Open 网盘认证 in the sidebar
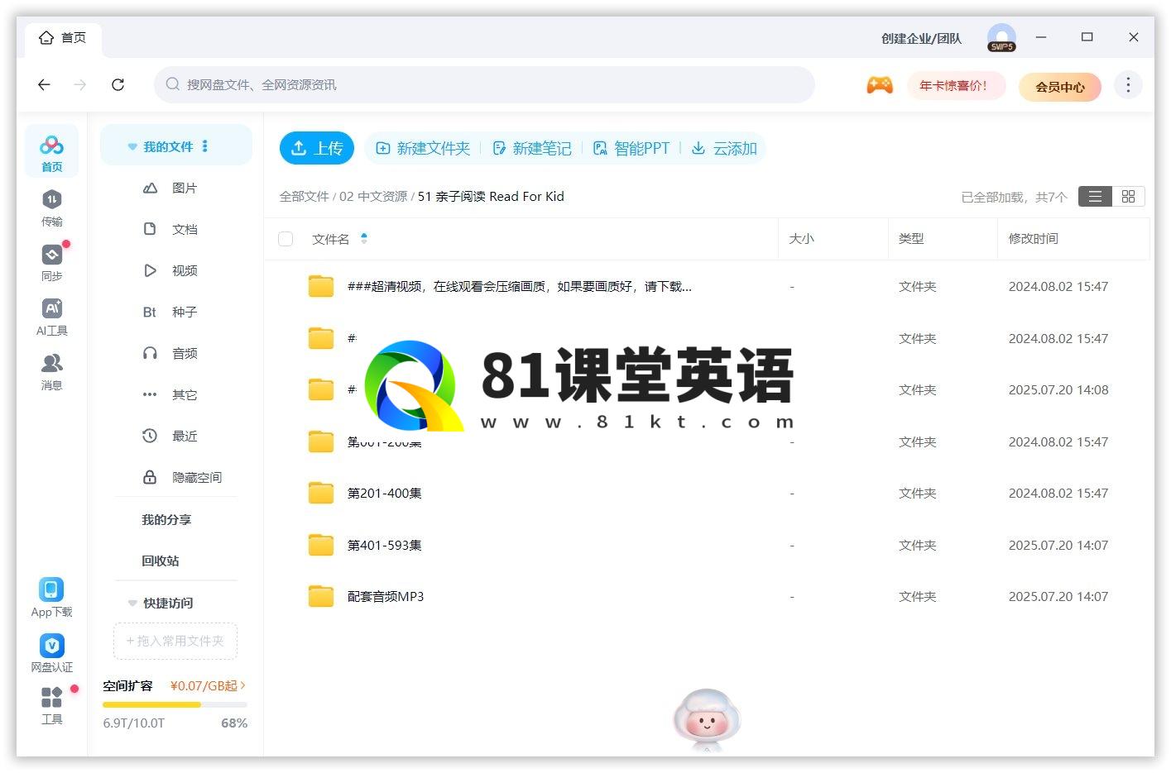The image size is (1171, 773). point(51,653)
